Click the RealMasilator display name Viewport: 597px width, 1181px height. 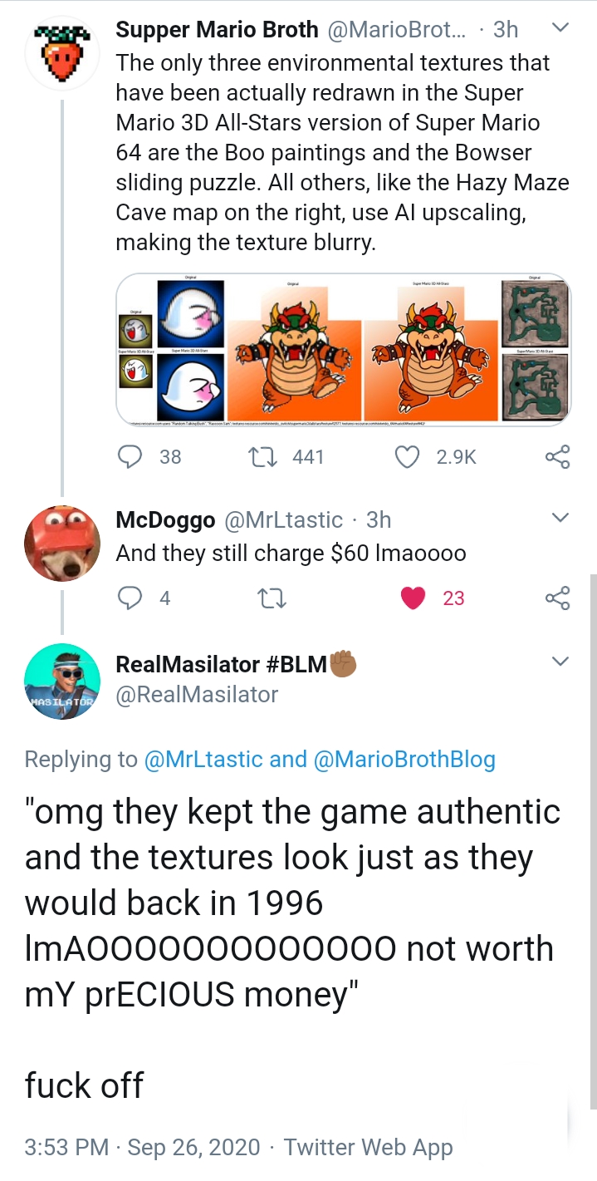[221, 664]
